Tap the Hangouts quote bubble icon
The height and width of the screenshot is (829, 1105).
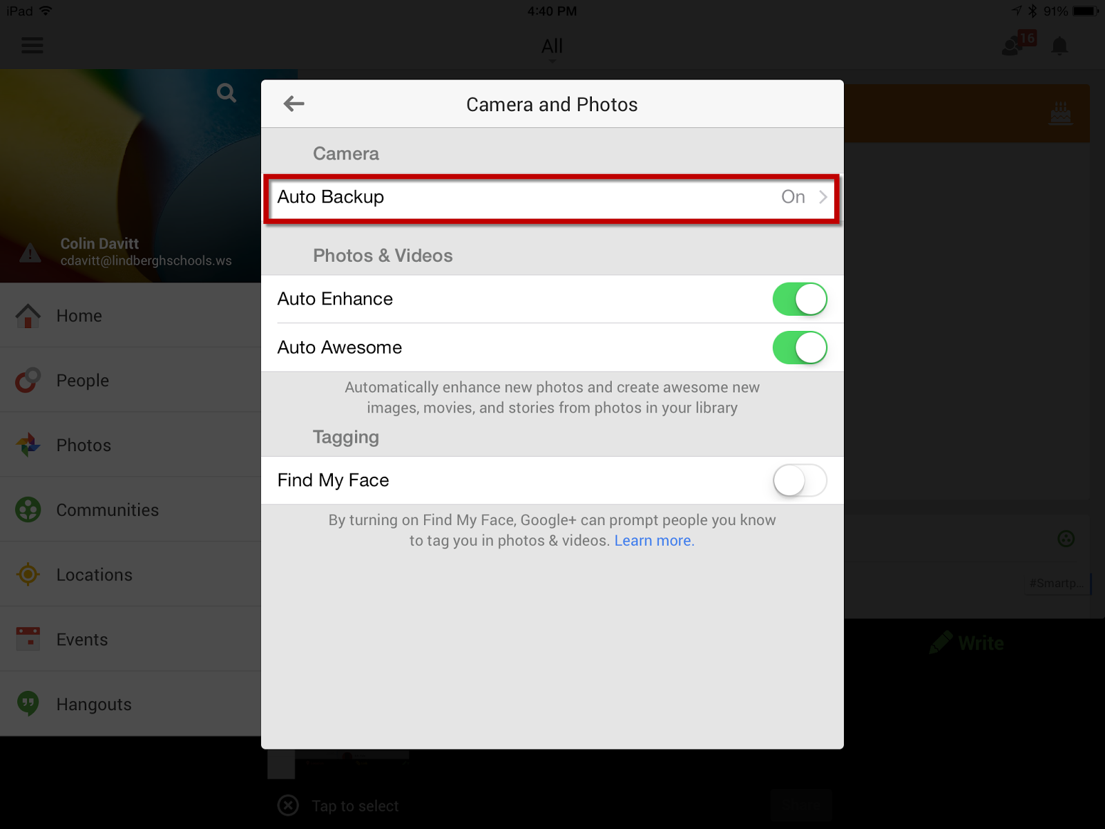tap(28, 704)
